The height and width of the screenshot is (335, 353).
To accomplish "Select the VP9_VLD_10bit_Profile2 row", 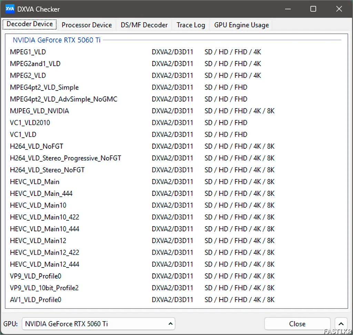I will click(176, 288).
